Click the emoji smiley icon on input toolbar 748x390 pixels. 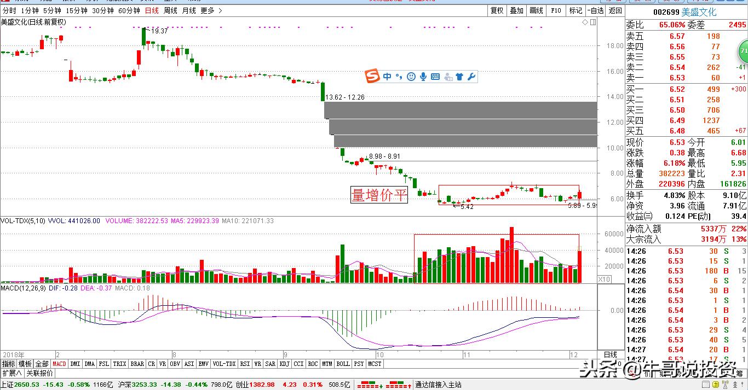411,77
